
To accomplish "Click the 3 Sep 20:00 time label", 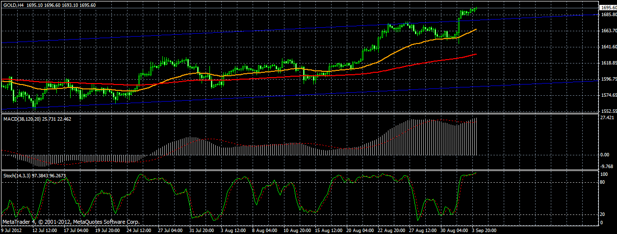I will [x=484, y=230].
